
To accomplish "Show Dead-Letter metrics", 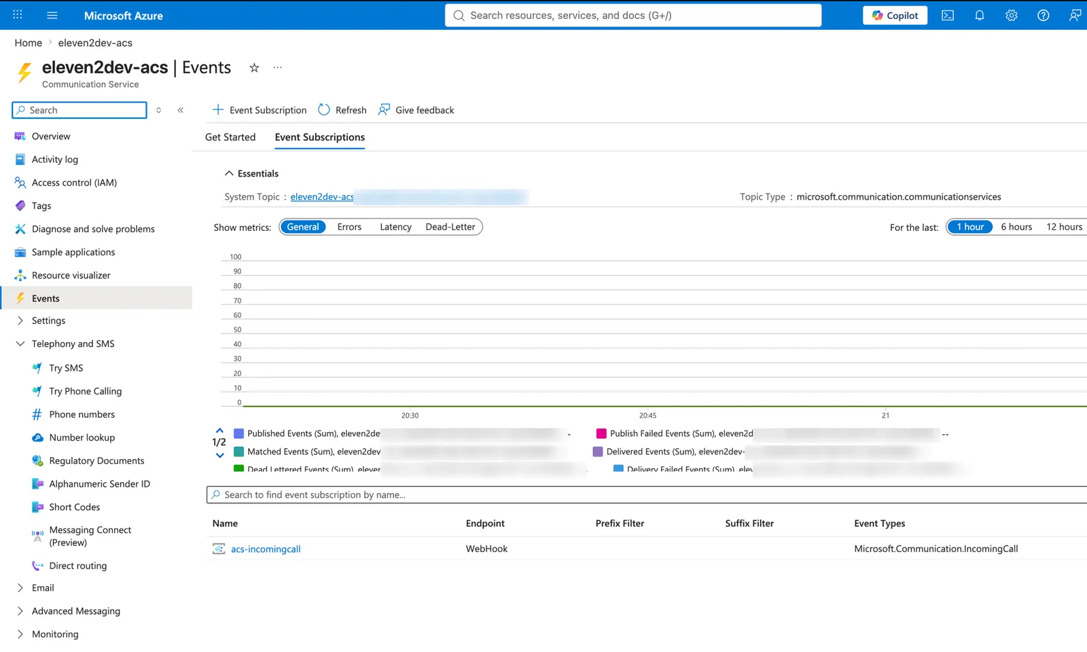I will pyautogui.click(x=450, y=227).
